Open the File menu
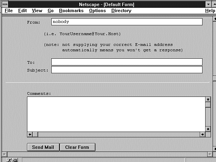 tap(9, 11)
